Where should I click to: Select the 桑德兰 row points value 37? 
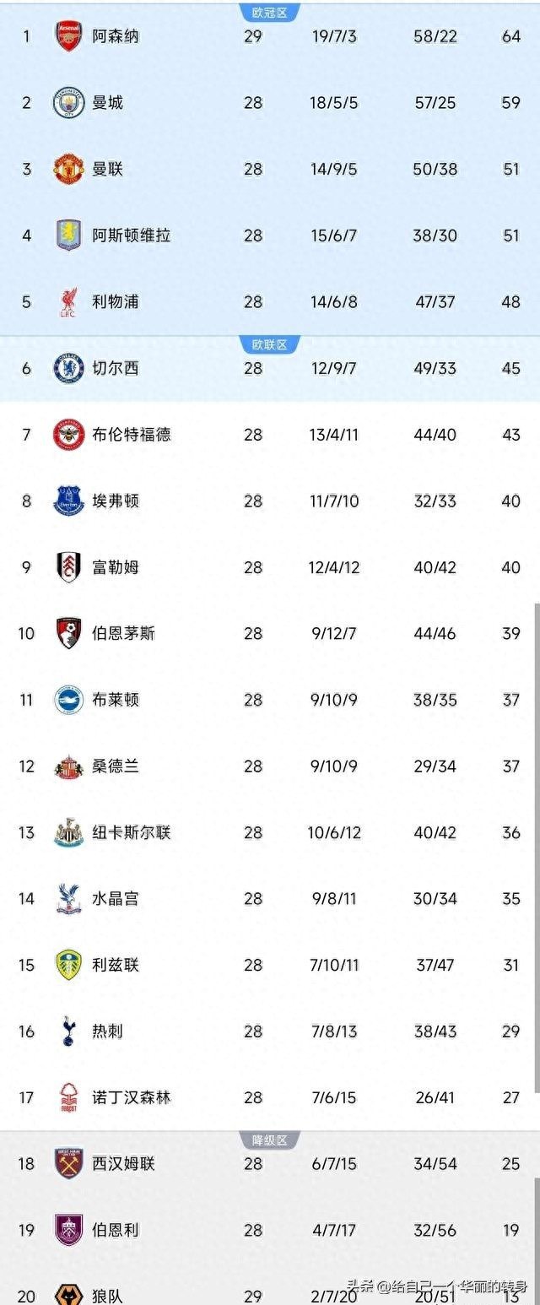click(x=511, y=766)
